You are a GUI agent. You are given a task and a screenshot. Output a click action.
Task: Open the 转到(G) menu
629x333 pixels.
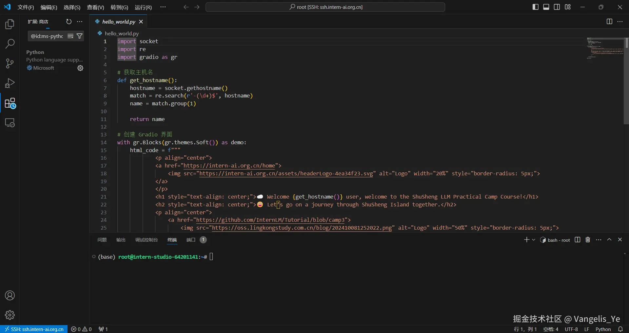coord(119,7)
